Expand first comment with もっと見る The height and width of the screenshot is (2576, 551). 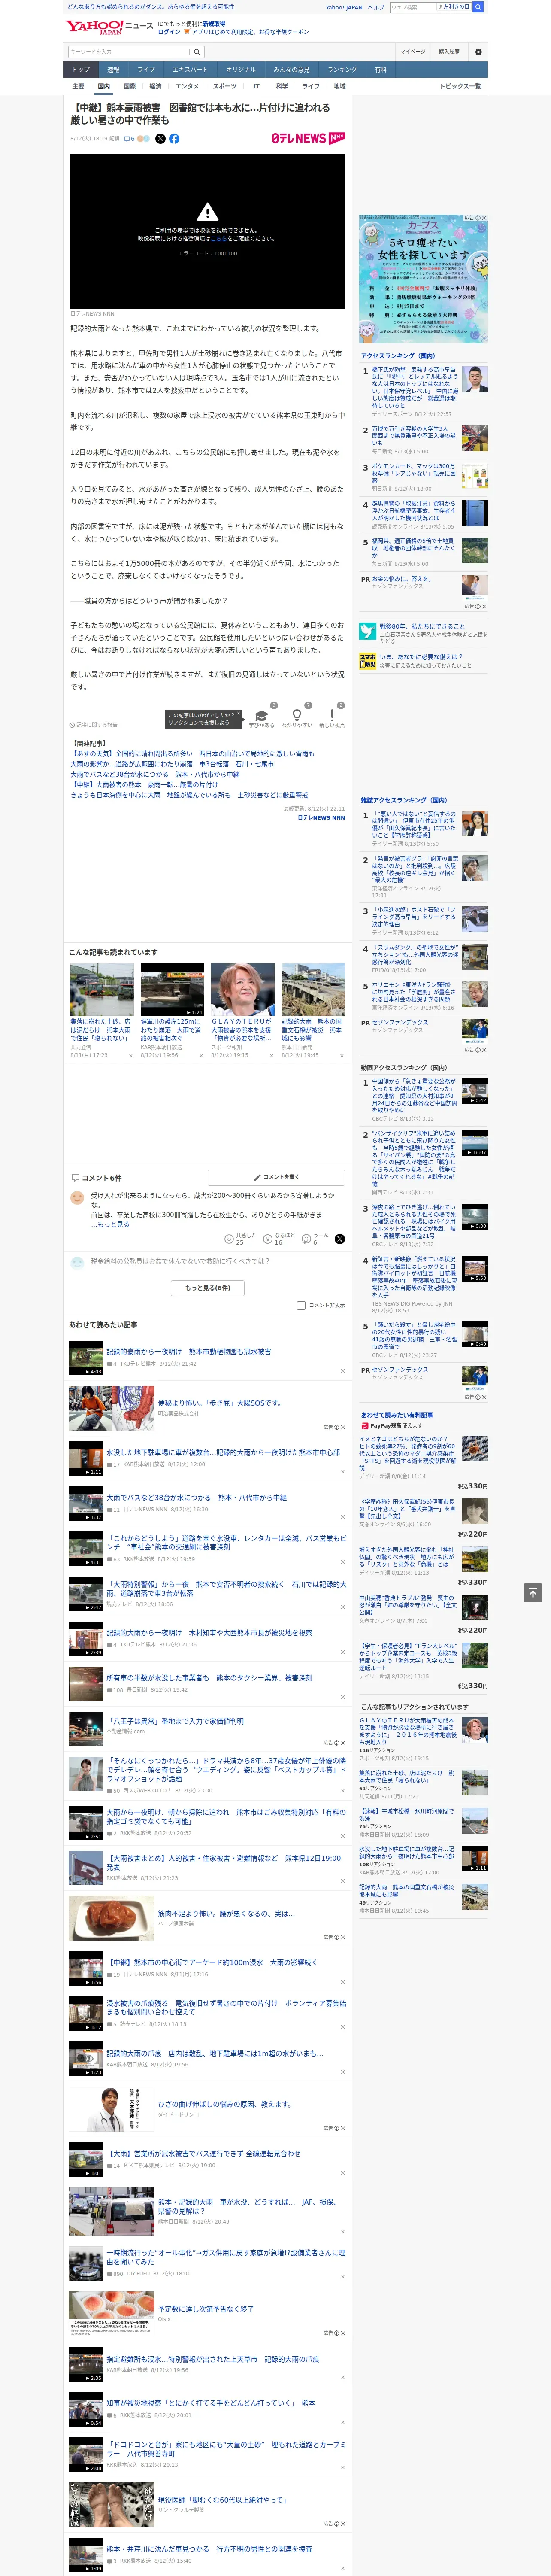(x=113, y=1224)
